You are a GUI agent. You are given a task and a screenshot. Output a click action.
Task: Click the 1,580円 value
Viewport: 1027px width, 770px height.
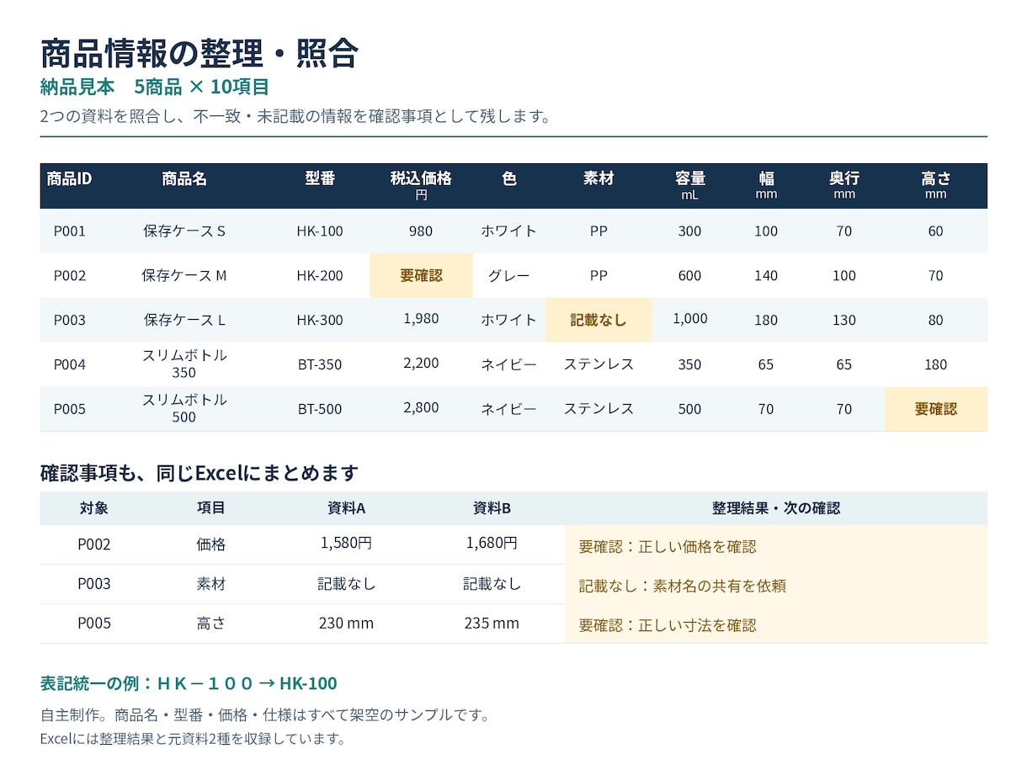tap(346, 544)
